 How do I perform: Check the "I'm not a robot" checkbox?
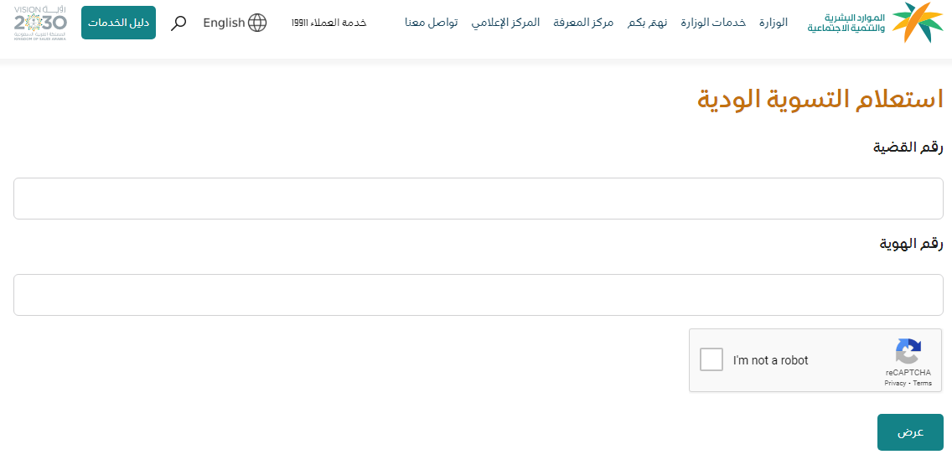(x=711, y=359)
